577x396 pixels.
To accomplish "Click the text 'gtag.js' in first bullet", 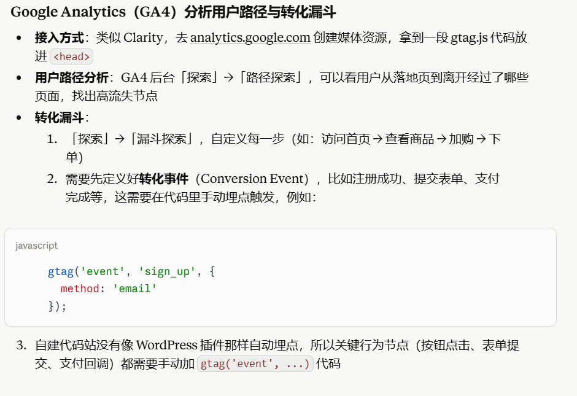I will (469, 37).
